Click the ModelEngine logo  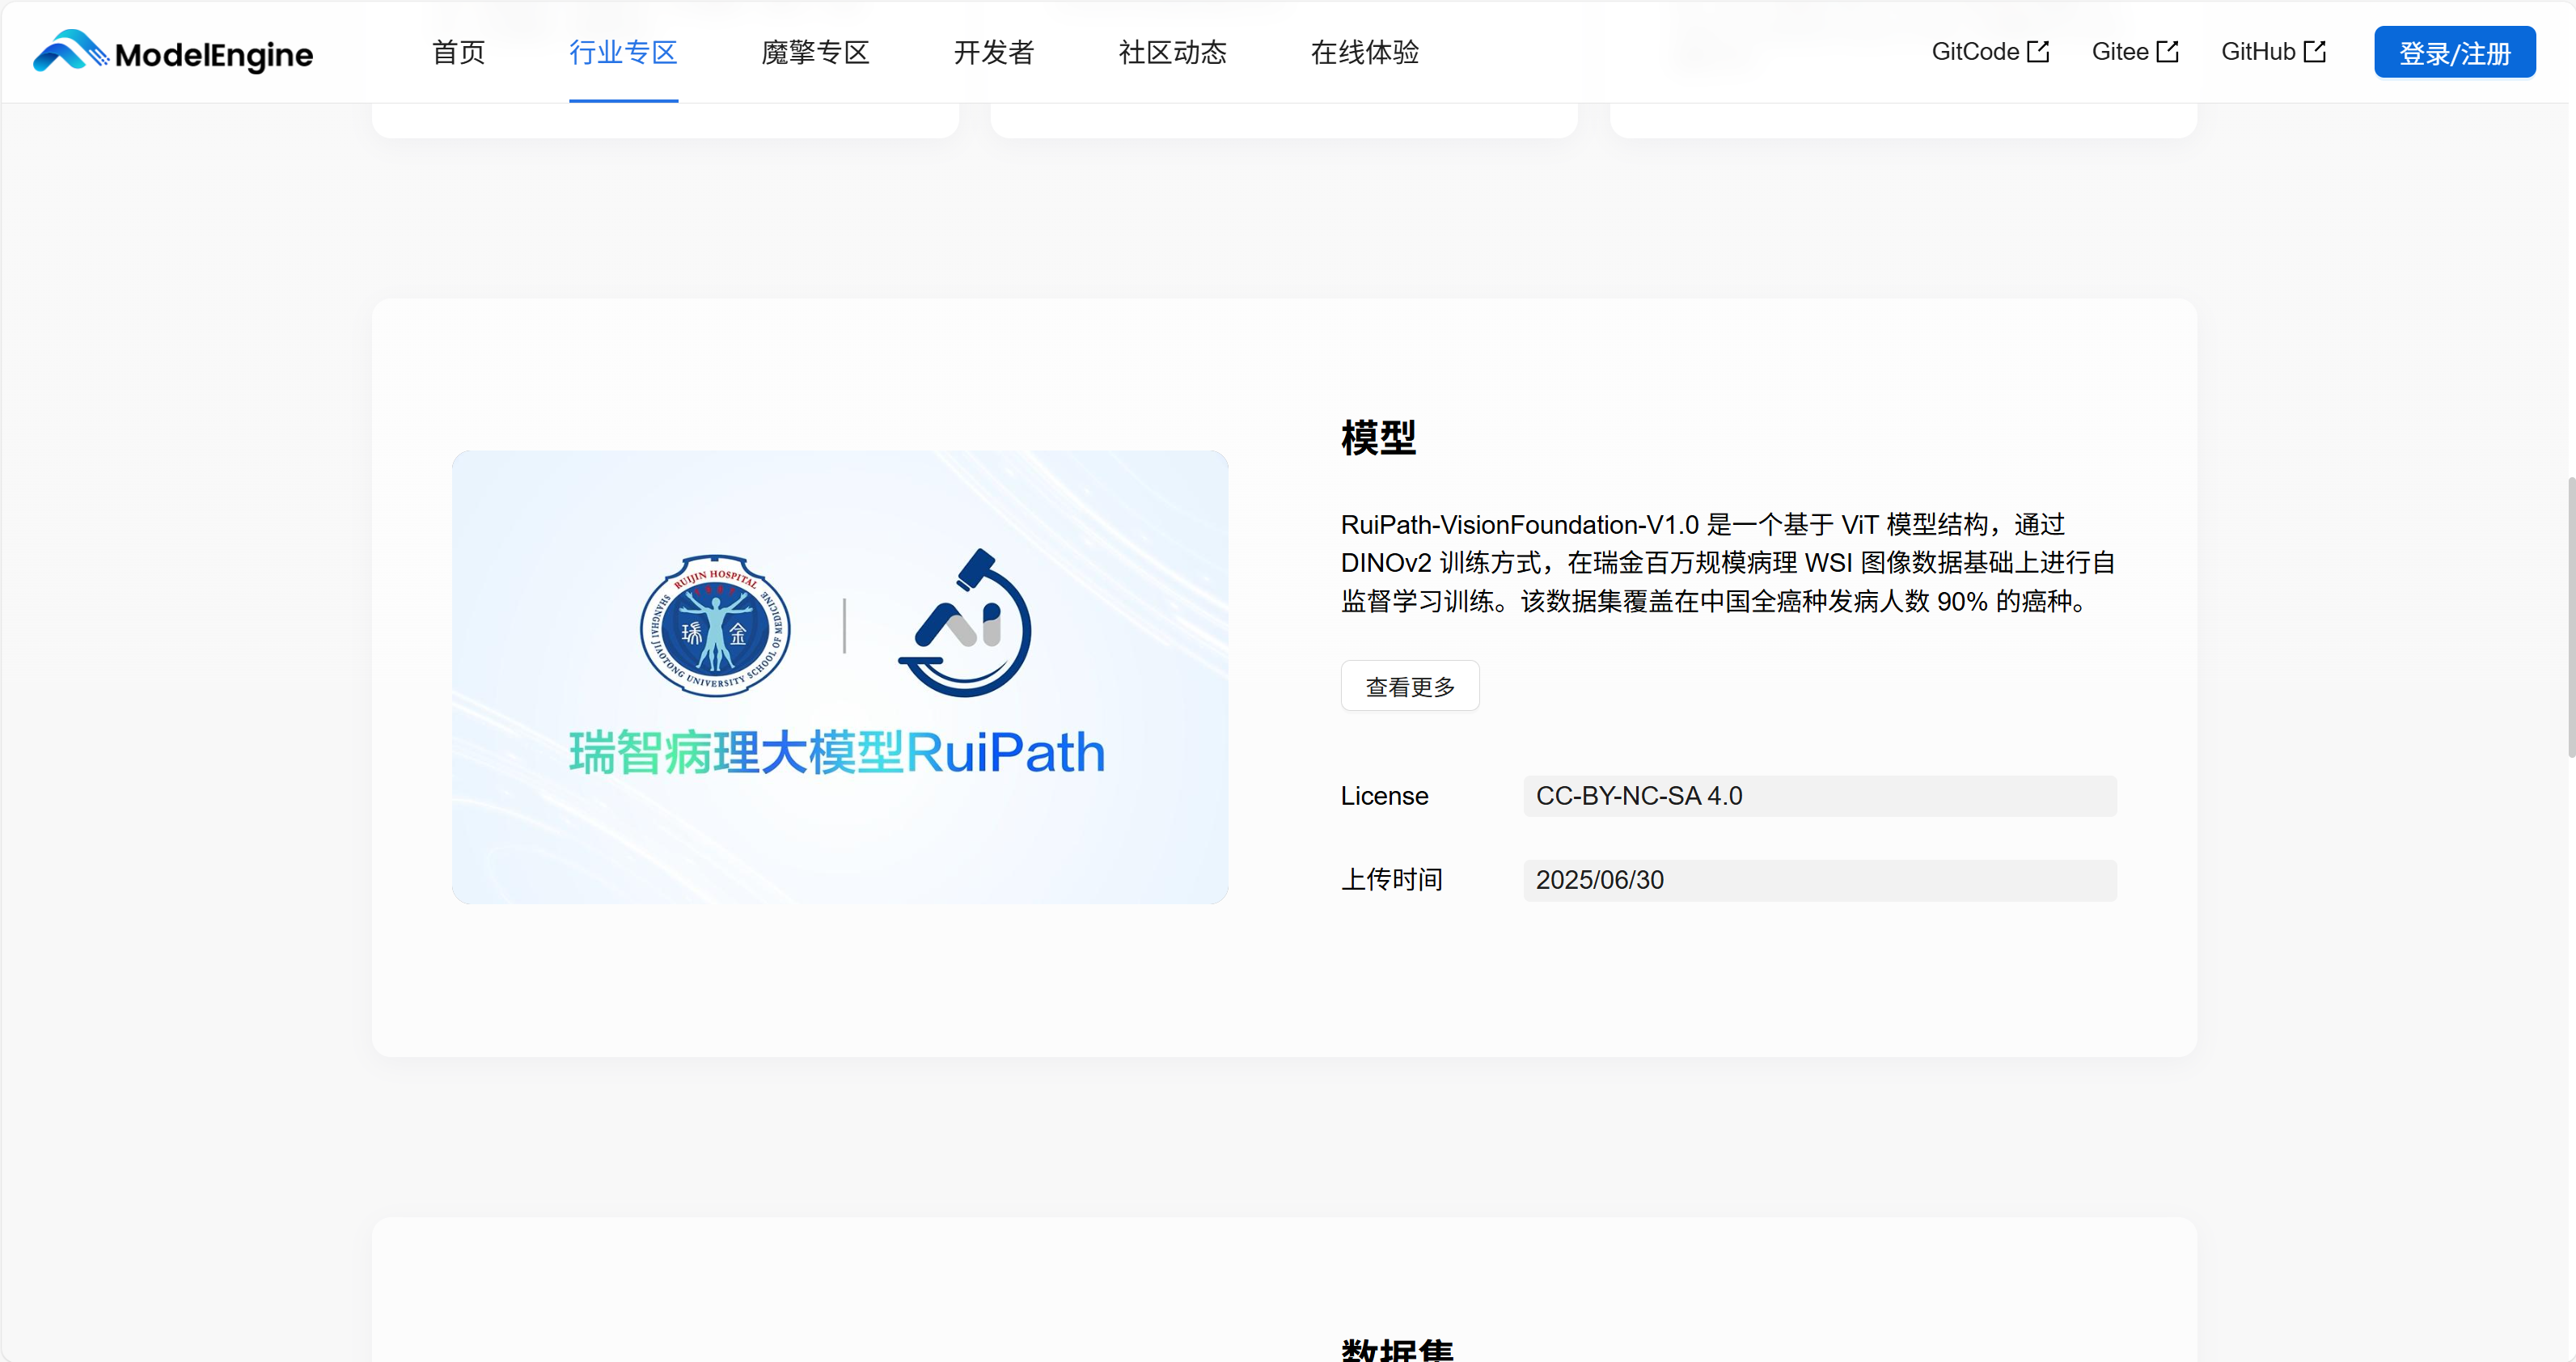(172, 52)
